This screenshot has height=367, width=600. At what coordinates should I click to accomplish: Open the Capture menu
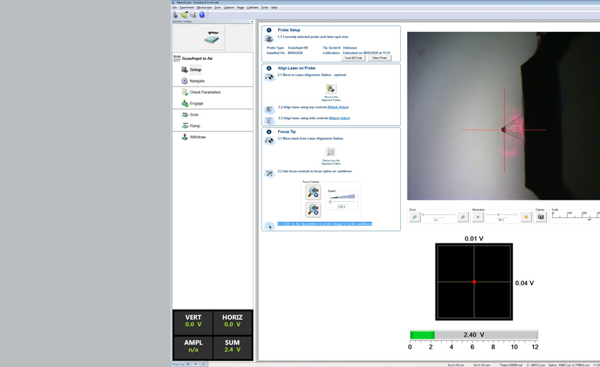[x=229, y=8]
